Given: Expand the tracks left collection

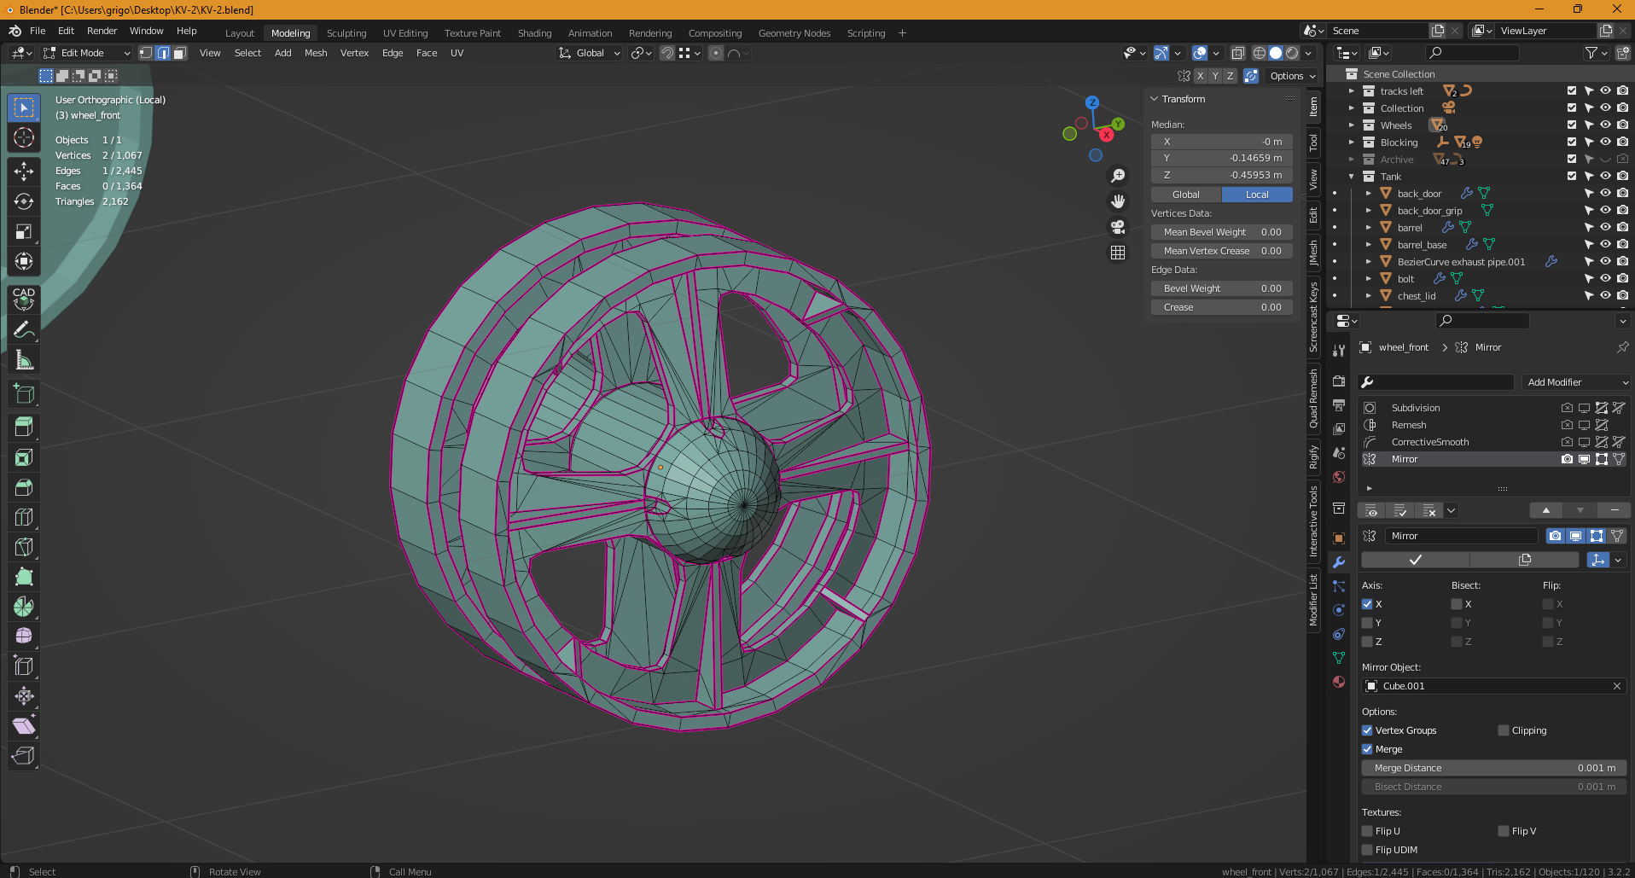Looking at the screenshot, I should pyautogui.click(x=1351, y=91).
